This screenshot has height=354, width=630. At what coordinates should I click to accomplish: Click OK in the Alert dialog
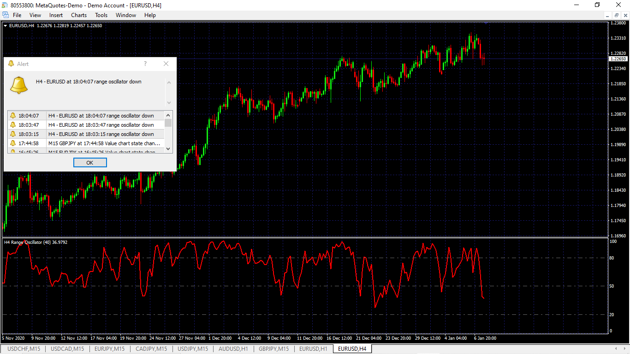(90, 163)
